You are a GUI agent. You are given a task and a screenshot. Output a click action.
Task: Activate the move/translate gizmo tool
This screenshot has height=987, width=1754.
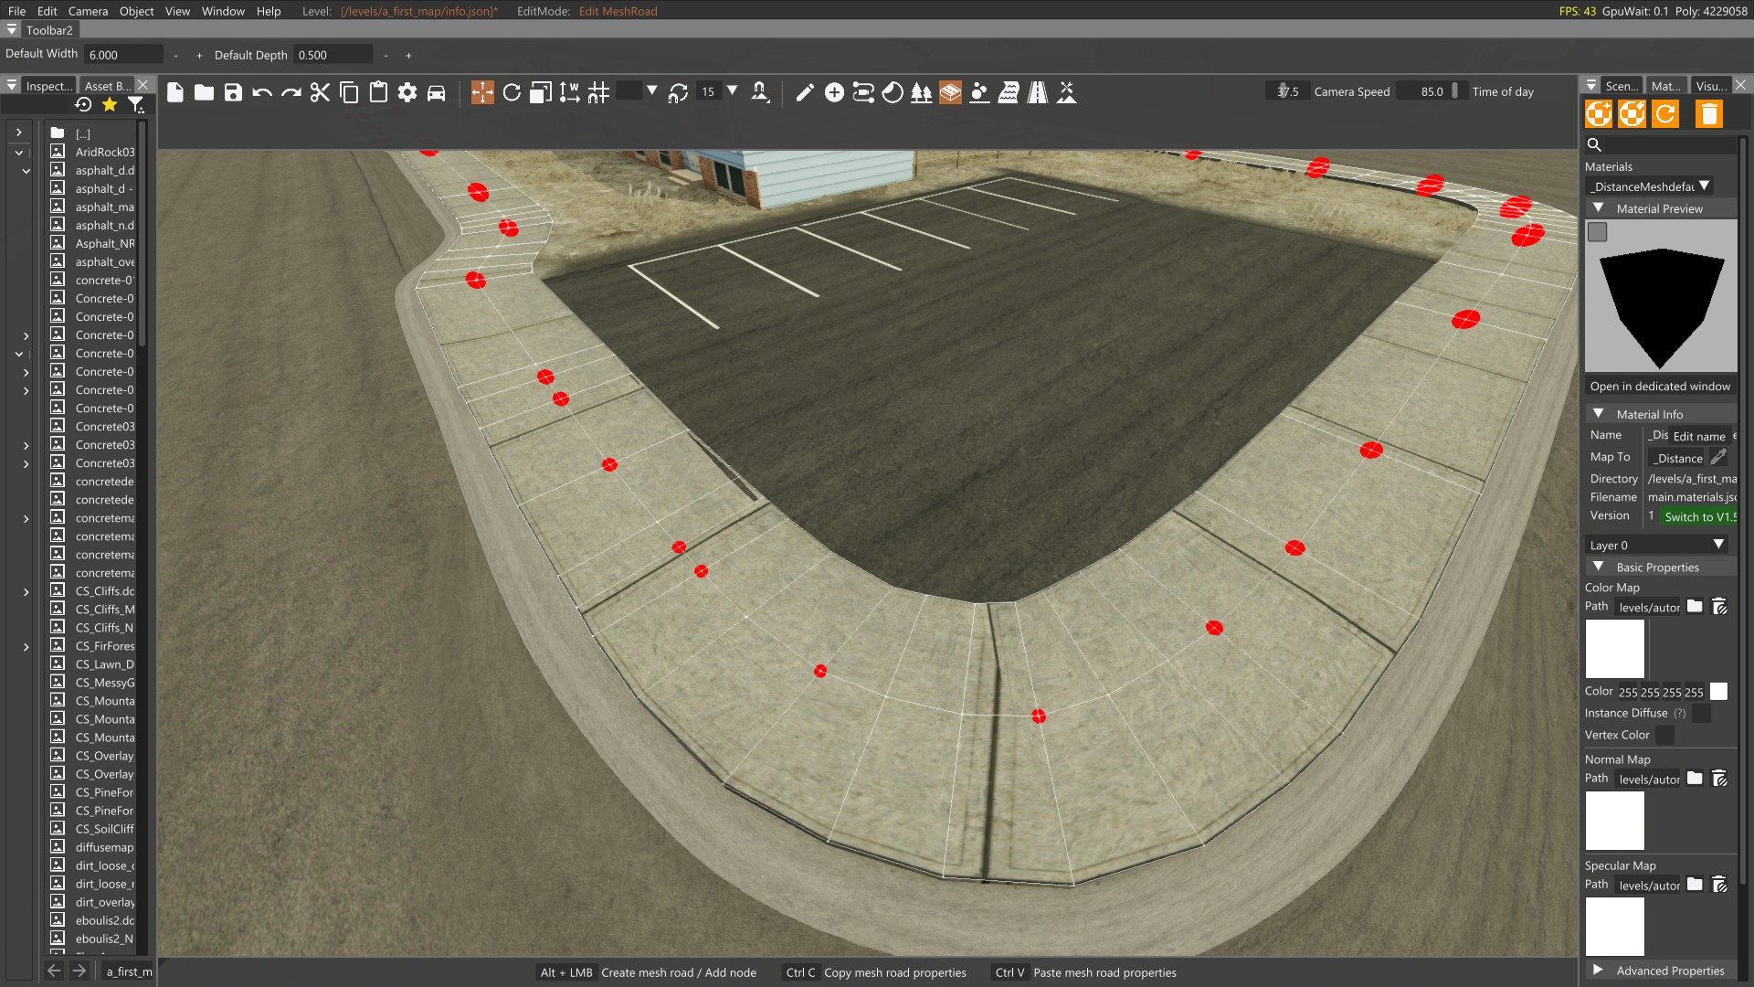pos(482,92)
